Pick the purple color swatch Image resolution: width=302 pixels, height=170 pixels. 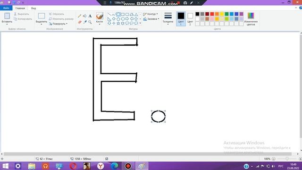click(x=241, y=14)
